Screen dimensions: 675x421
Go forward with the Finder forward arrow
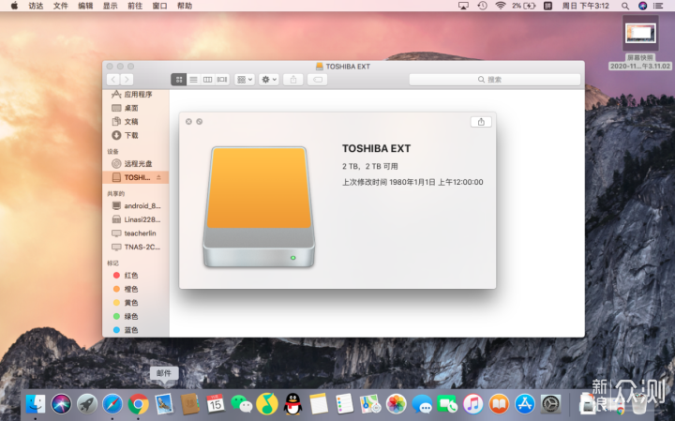[x=127, y=79]
